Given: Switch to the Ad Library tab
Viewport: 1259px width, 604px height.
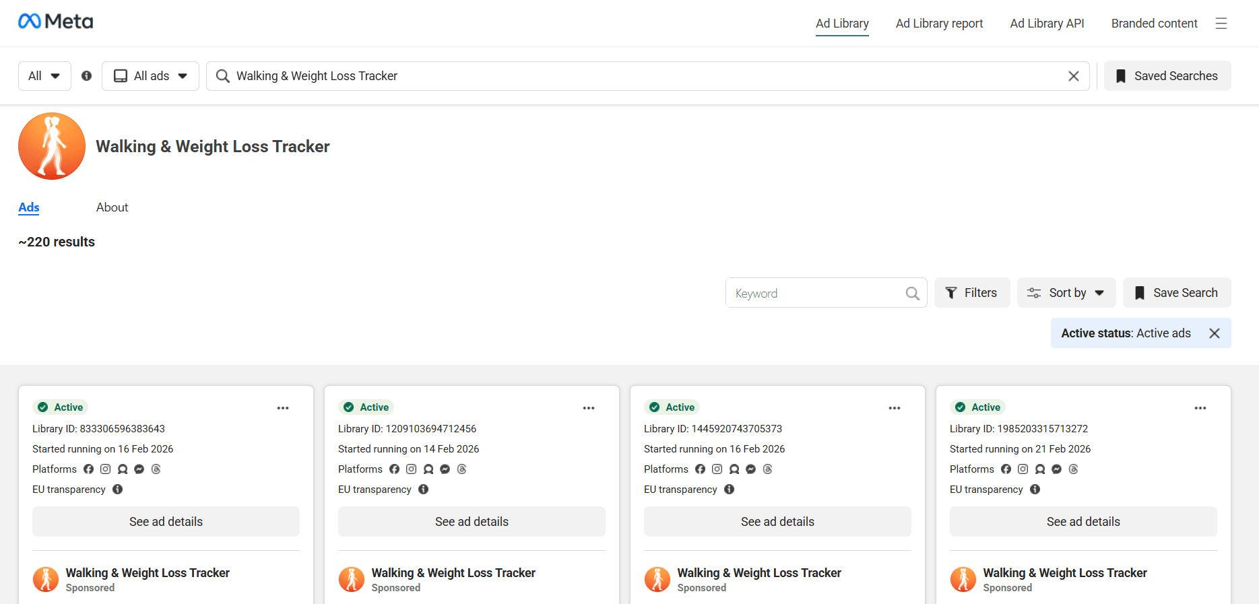Looking at the screenshot, I should coord(842,24).
